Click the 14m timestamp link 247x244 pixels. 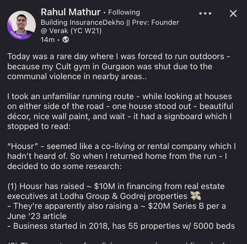coord(48,39)
